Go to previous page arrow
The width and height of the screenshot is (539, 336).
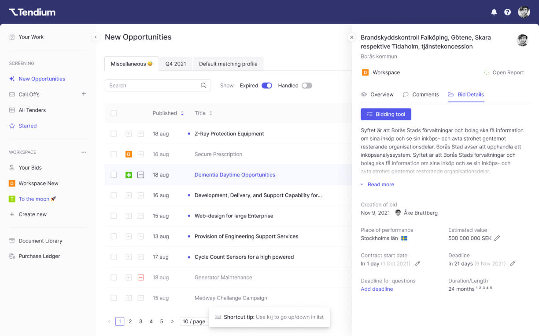point(109,322)
